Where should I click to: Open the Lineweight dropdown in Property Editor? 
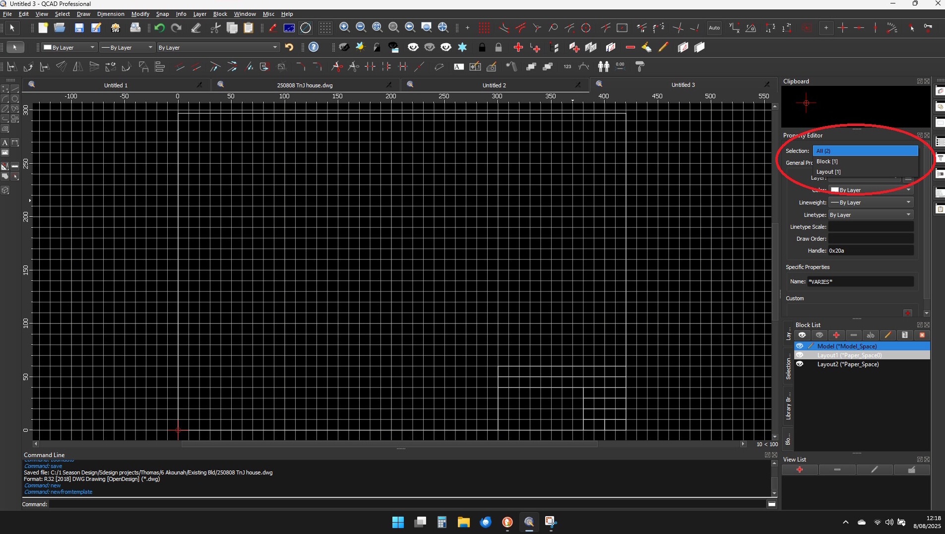[871, 202]
